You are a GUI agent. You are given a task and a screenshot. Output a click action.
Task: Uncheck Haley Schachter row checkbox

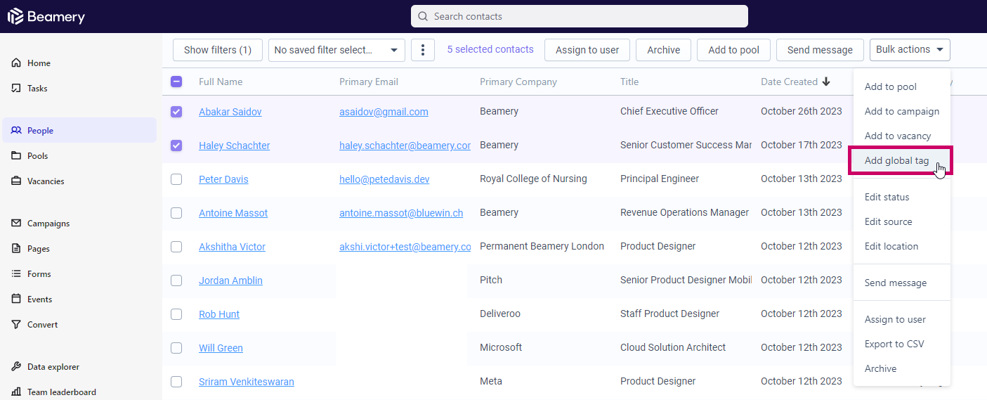click(176, 146)
